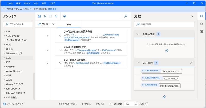The height and width of the screenshot is (108, 206).
Task: Open the 編集 menu
Action: 18,3
